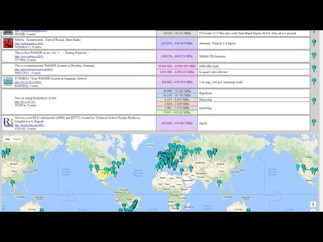This screenshot has width=323, height=242.
Task: Click map pin icon in Siberia Krasnoyarsk row
Action: pyautogui.click(x=314, y=42)
